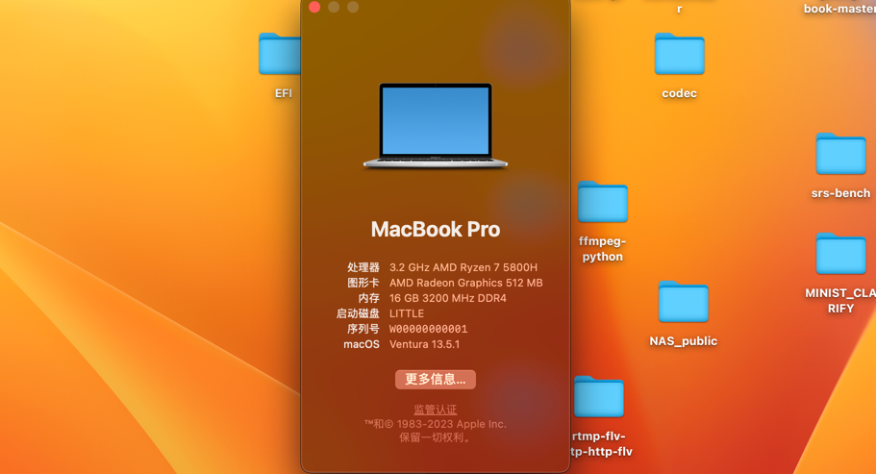This screenshot has height=474, width=876.
Task: Click the disabled zoom window button
Action: [x=353, y=7]
